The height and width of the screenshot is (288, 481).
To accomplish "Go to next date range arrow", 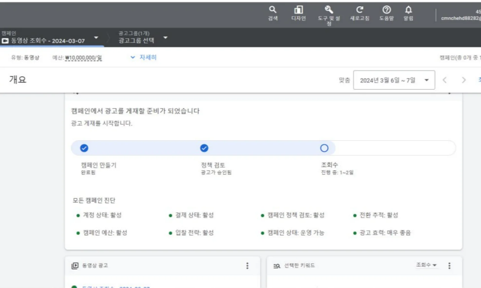I will (x=464, y=80).
